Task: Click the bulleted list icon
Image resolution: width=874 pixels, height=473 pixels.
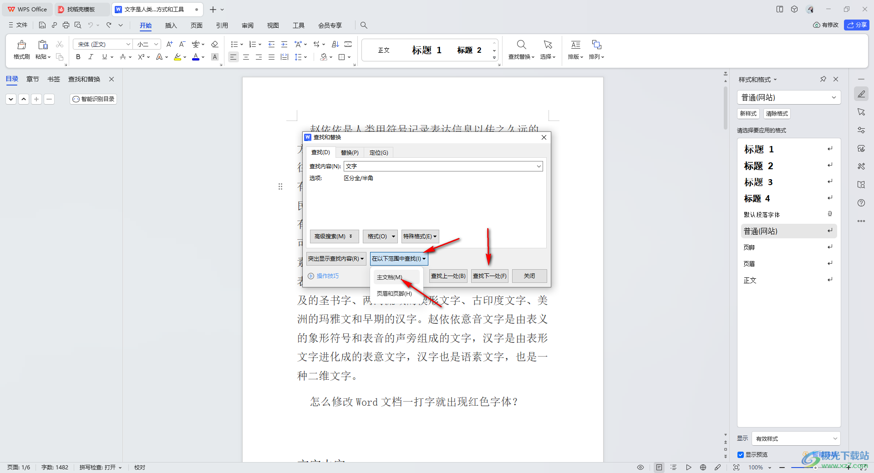Action: pyautogui.click(x=234, y=44)
